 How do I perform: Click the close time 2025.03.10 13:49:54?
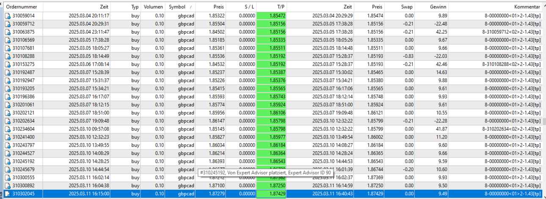[x=333, y=137]
